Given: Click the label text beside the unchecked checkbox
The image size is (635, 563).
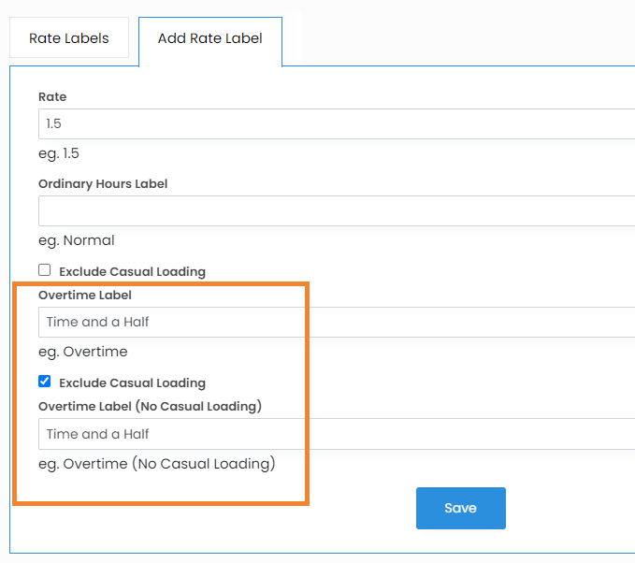Looking at the screenshot, I should (132, 271).
